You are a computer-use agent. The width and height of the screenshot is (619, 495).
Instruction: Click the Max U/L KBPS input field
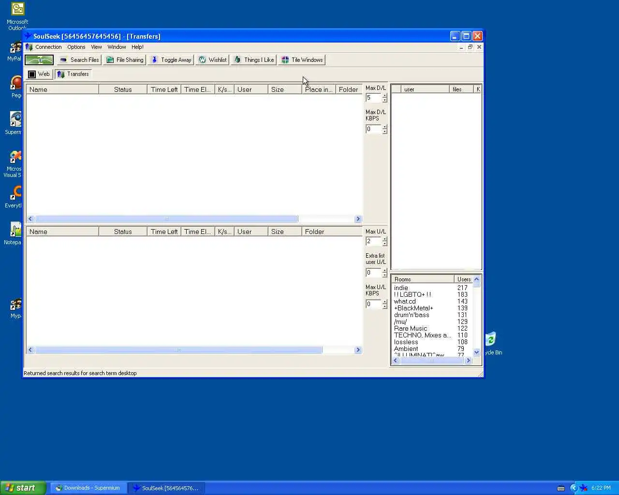click(373, 304)
